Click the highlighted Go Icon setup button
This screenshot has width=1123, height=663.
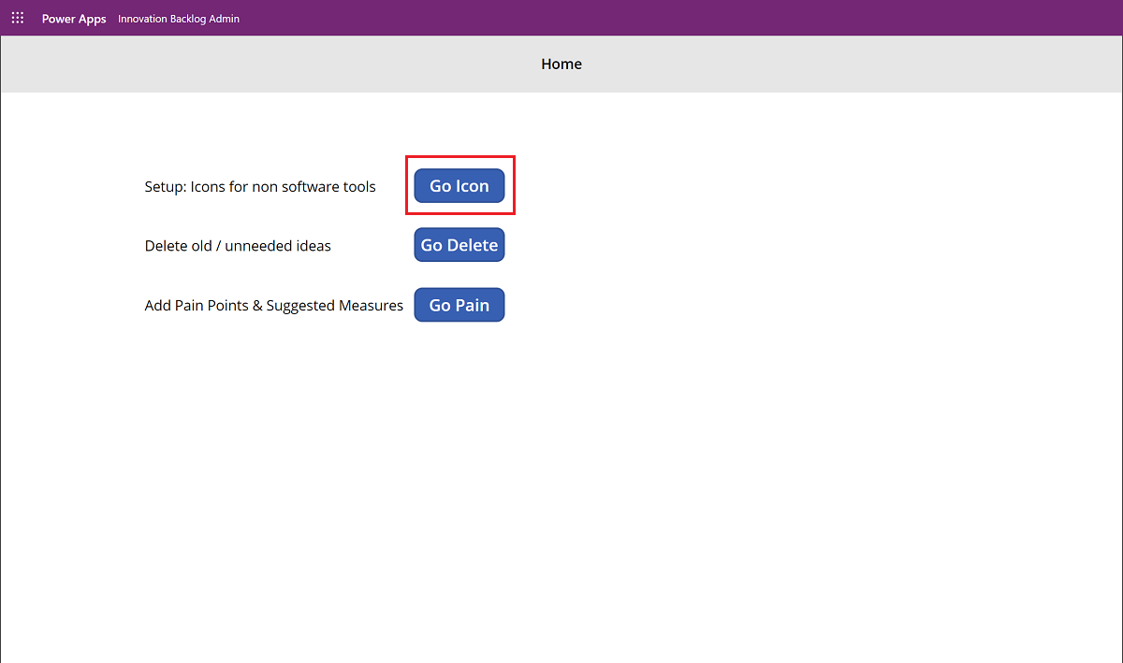(459, 185)
